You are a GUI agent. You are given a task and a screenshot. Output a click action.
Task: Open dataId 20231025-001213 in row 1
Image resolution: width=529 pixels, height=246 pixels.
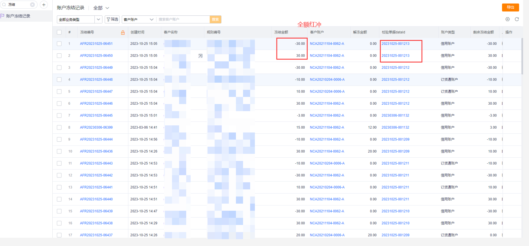tap(395, 44)
